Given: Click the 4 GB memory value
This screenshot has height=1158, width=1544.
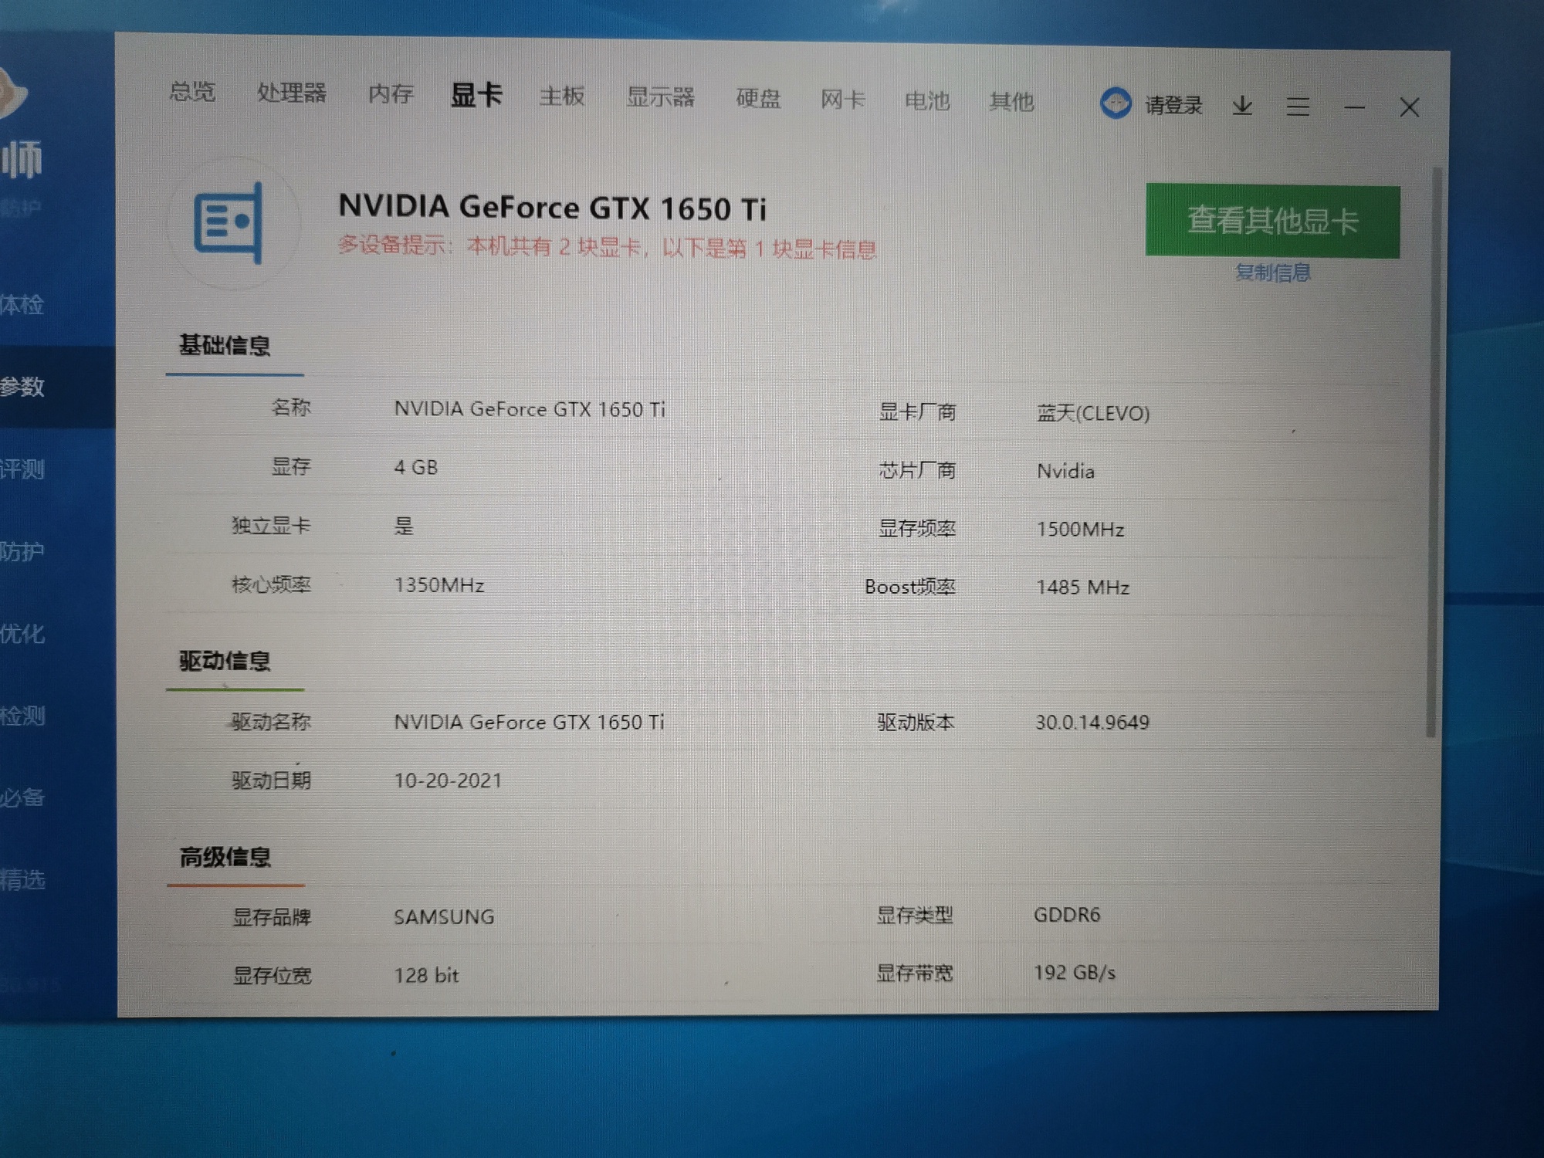Looking at the screenshot, I should coord(416,467).
